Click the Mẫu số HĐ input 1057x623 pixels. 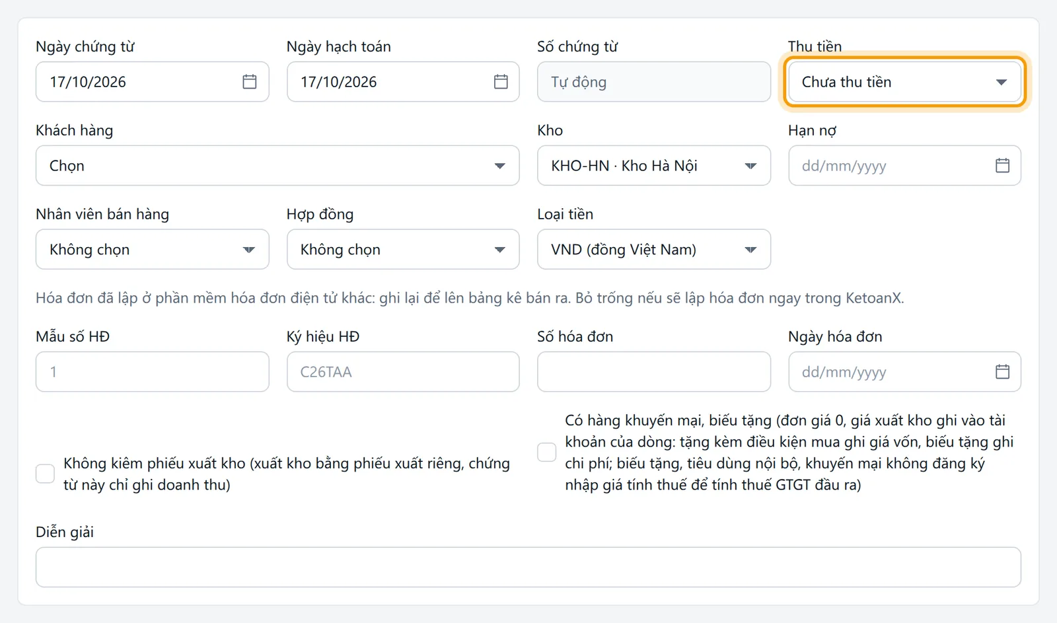click(x=153, y=371)
